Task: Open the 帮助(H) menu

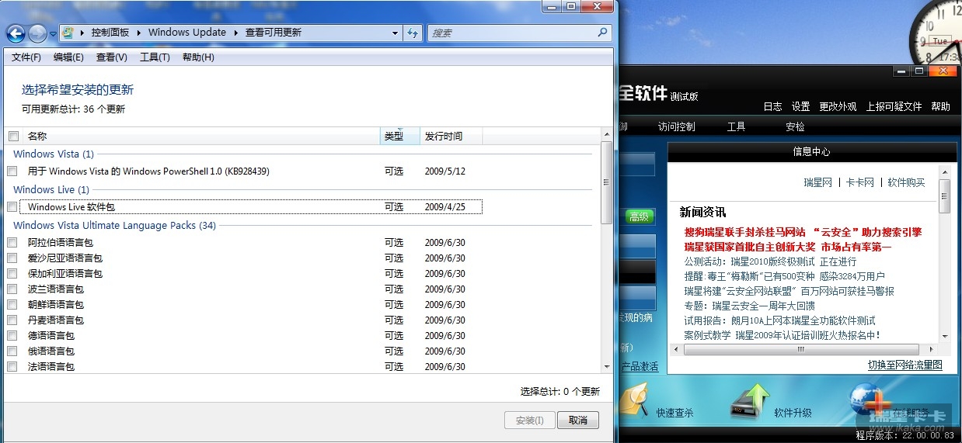Action: (x=198, y=57)
